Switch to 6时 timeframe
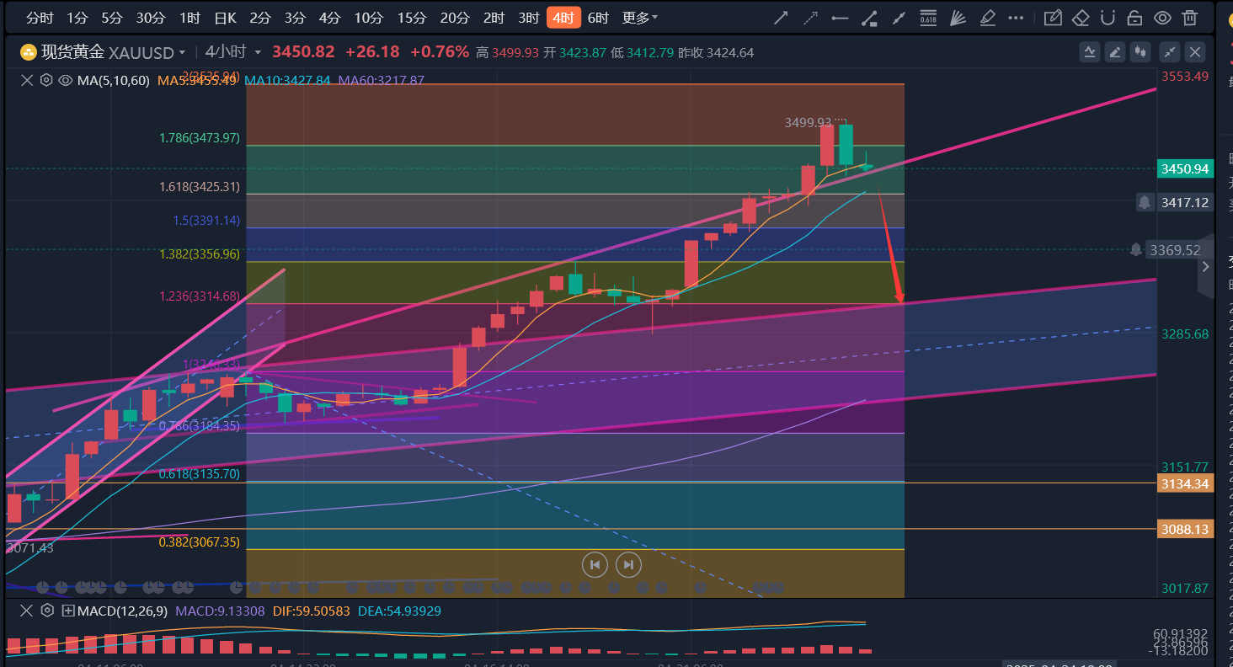Screen dimensions: 1233x667 (x=598, y=18)
